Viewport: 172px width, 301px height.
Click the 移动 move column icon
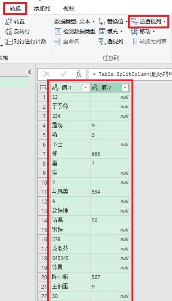tap(135, 32)
